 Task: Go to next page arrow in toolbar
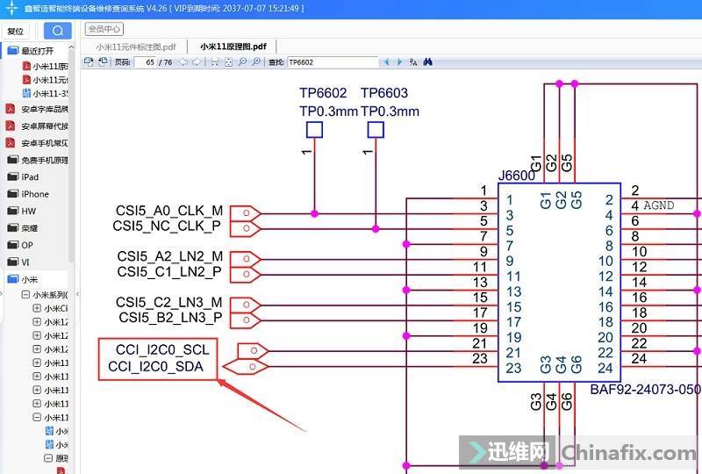(x=196, y=62)
